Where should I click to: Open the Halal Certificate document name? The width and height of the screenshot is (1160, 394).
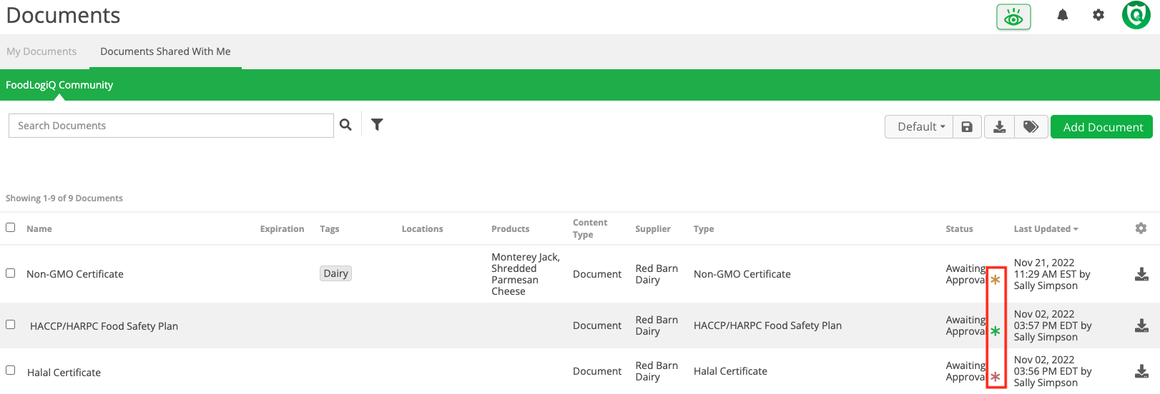64,373
